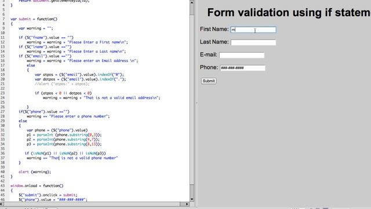The height and width of the screenshot is (209, 371).
Task: Click the commented-out alert line
Action: (62, 84)
